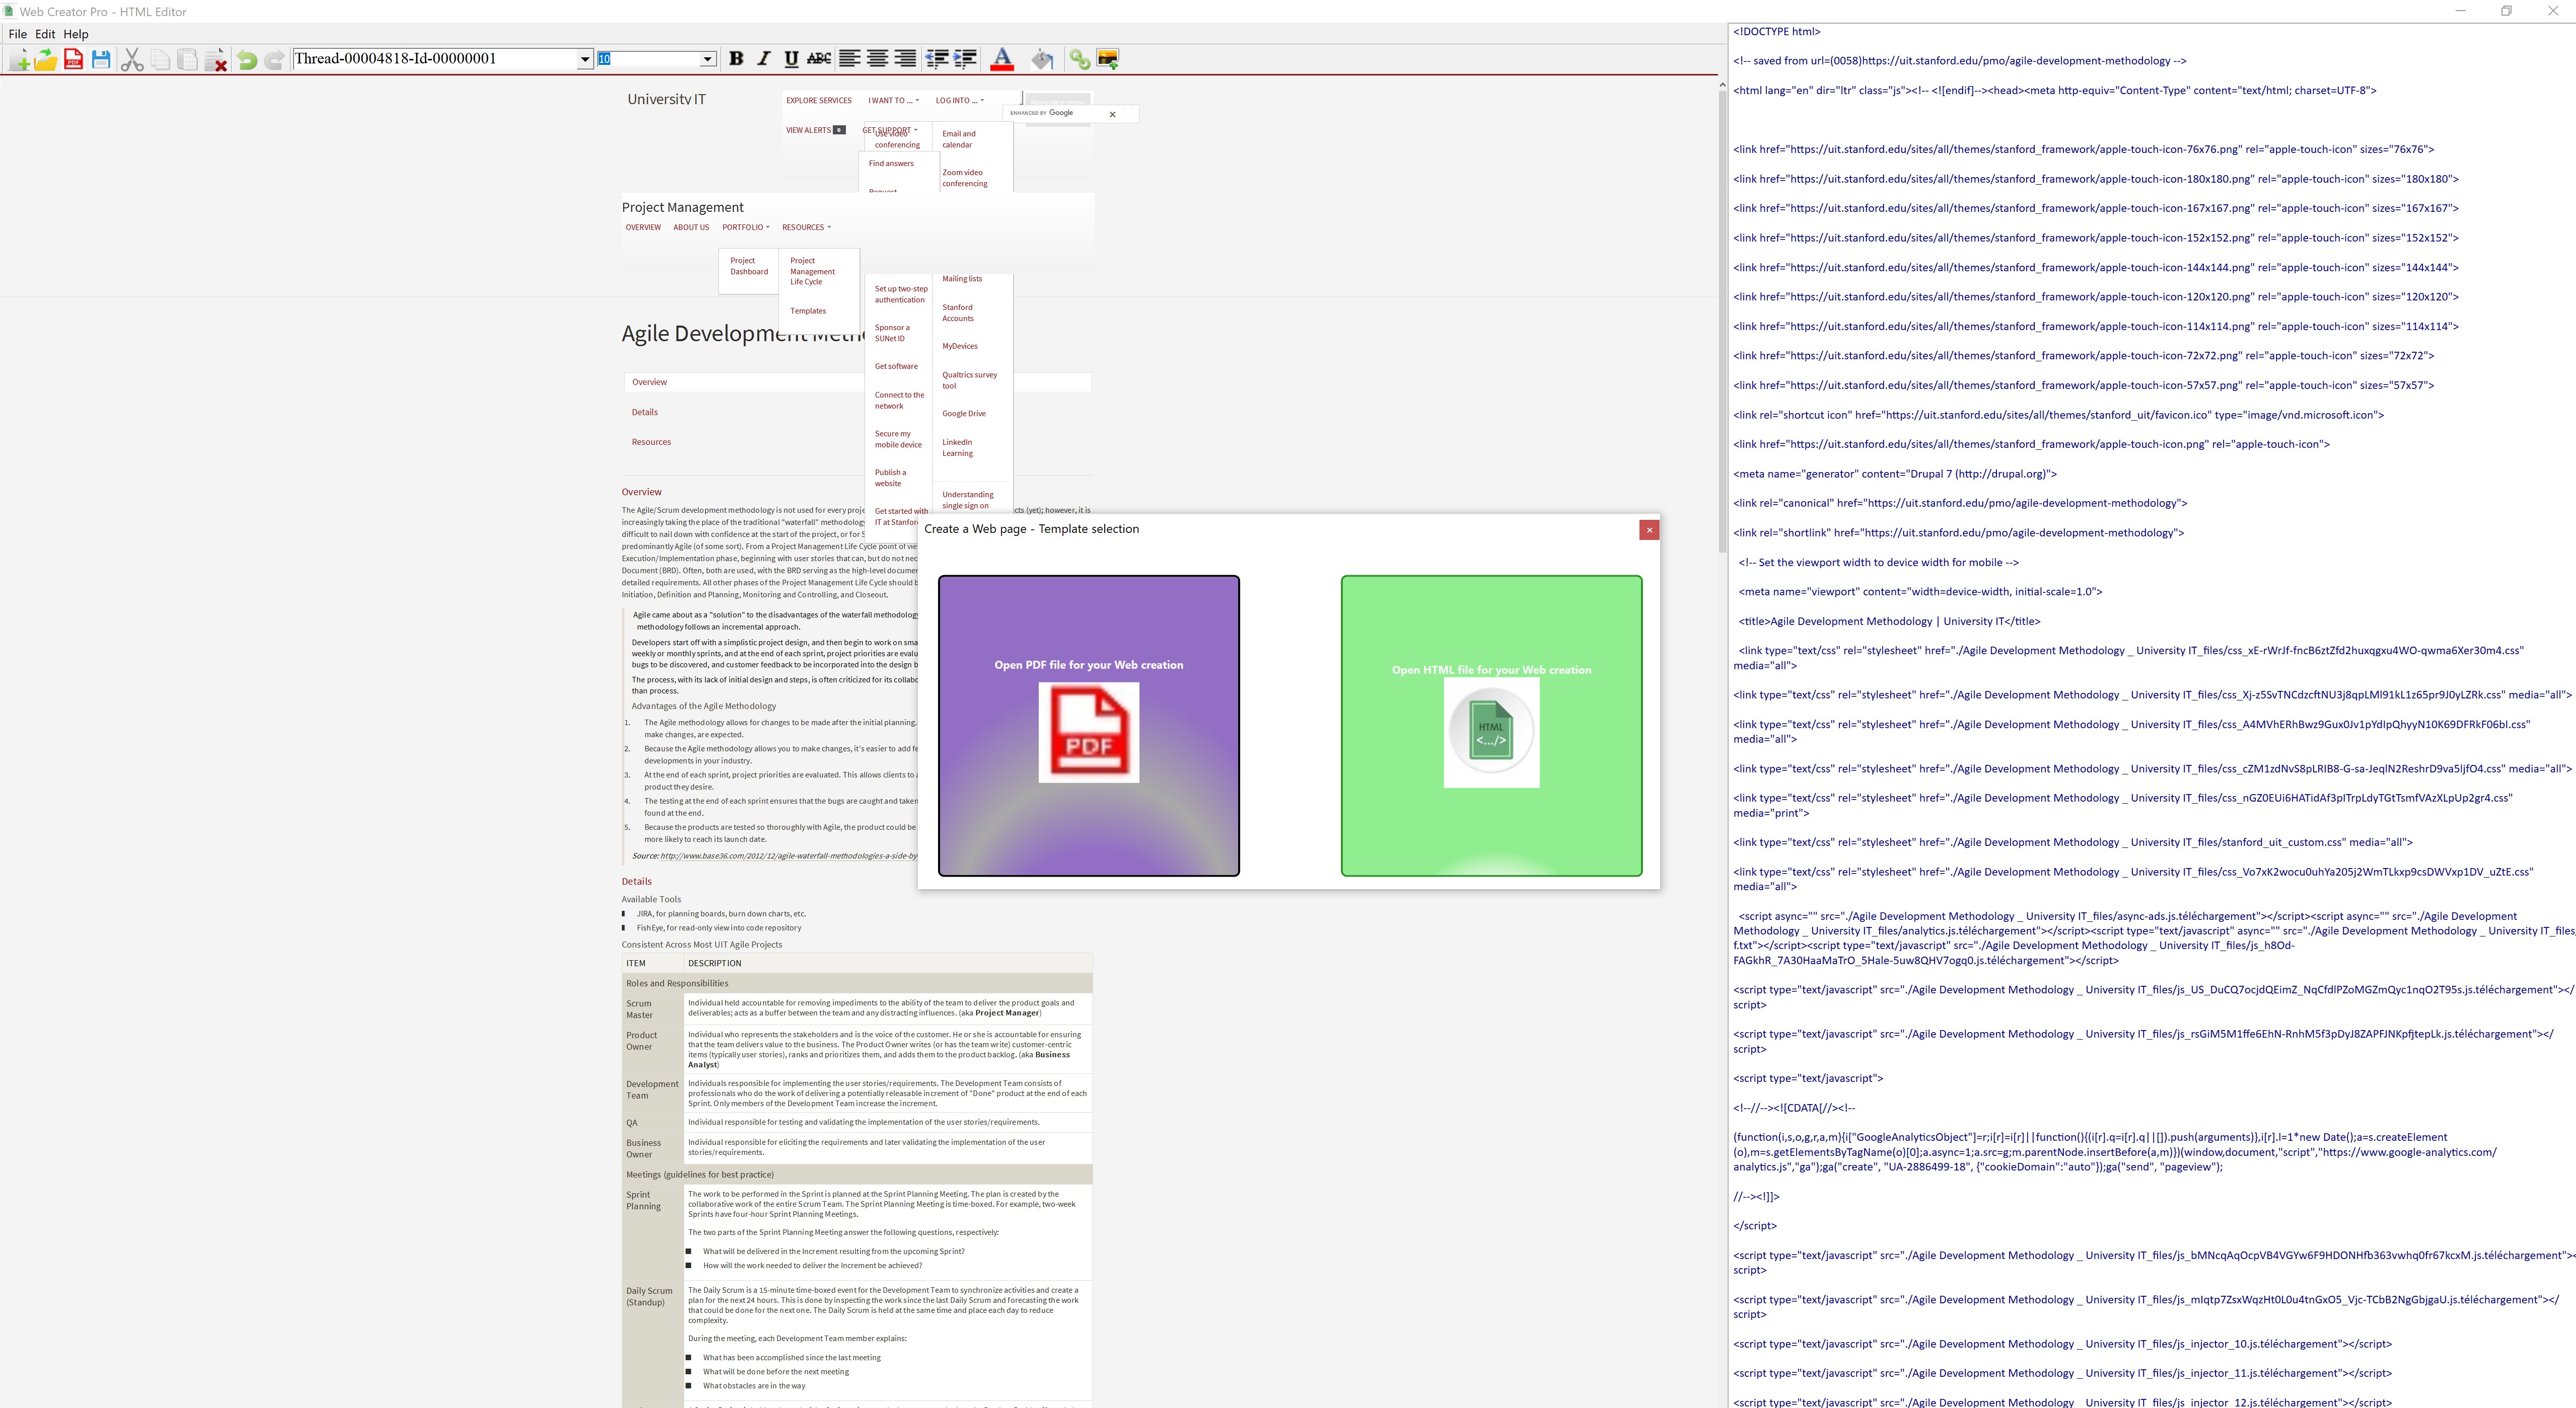The image size is (2576, 1408).
Task: Click the open folder icon
Action: coord(45,60)
